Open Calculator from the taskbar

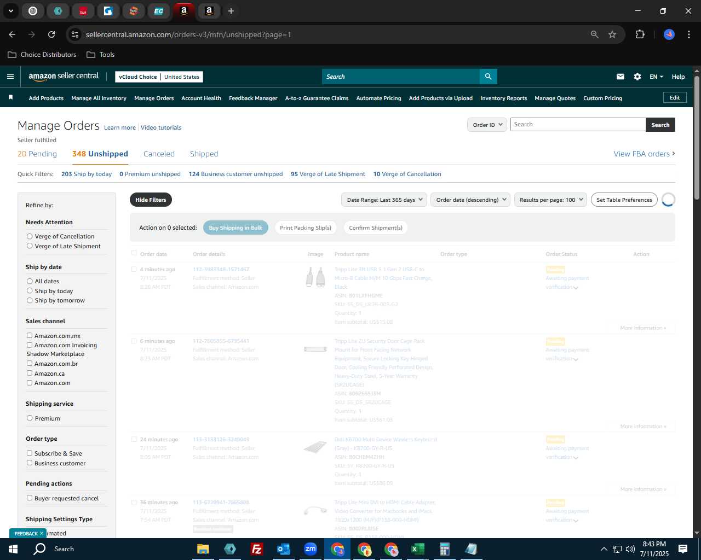coord(444,549)
